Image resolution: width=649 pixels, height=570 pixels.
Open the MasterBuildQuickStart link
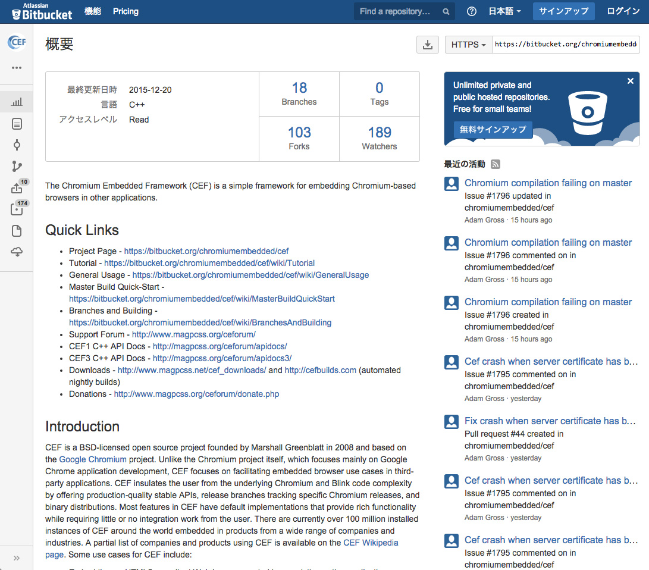coord(202,299)
